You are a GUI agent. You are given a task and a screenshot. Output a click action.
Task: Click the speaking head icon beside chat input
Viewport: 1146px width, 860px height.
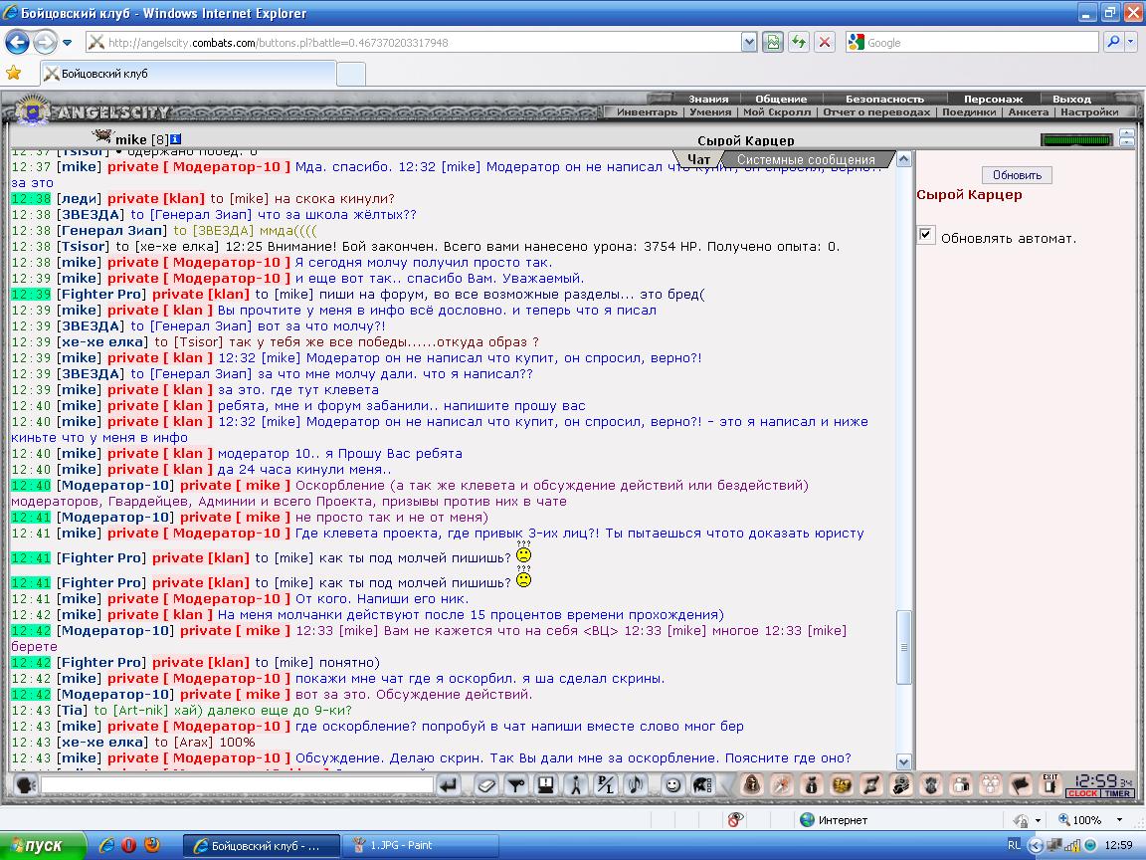click(x=26, y=785)
